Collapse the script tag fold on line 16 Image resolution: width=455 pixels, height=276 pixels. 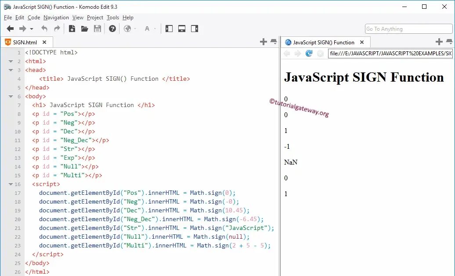tap(11, 184)
